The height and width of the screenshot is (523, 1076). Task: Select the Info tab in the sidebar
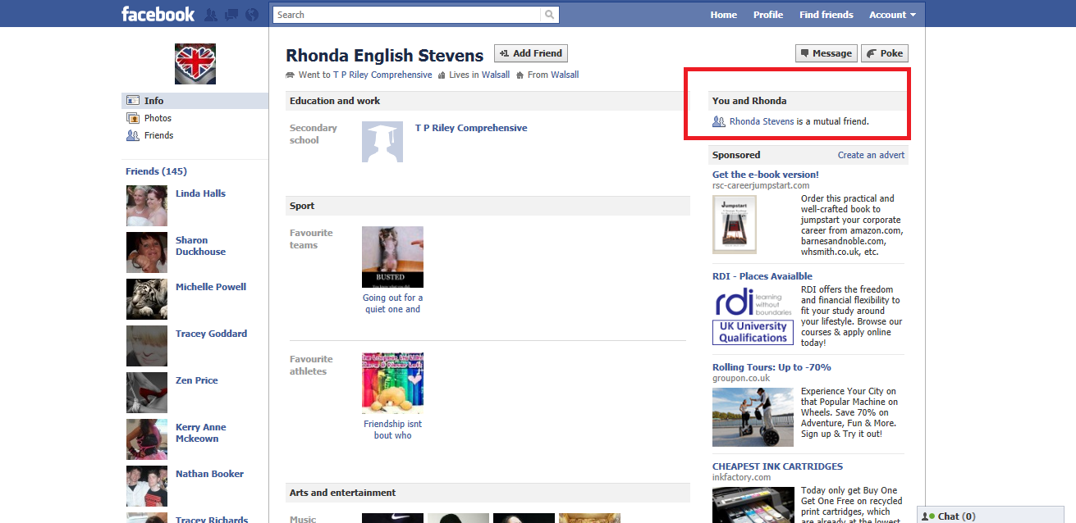[195, 101]
